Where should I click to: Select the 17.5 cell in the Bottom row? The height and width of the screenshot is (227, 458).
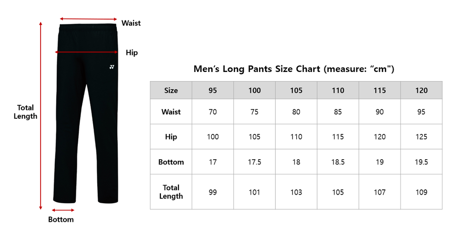pyautogui.click(x=254, y=162)
